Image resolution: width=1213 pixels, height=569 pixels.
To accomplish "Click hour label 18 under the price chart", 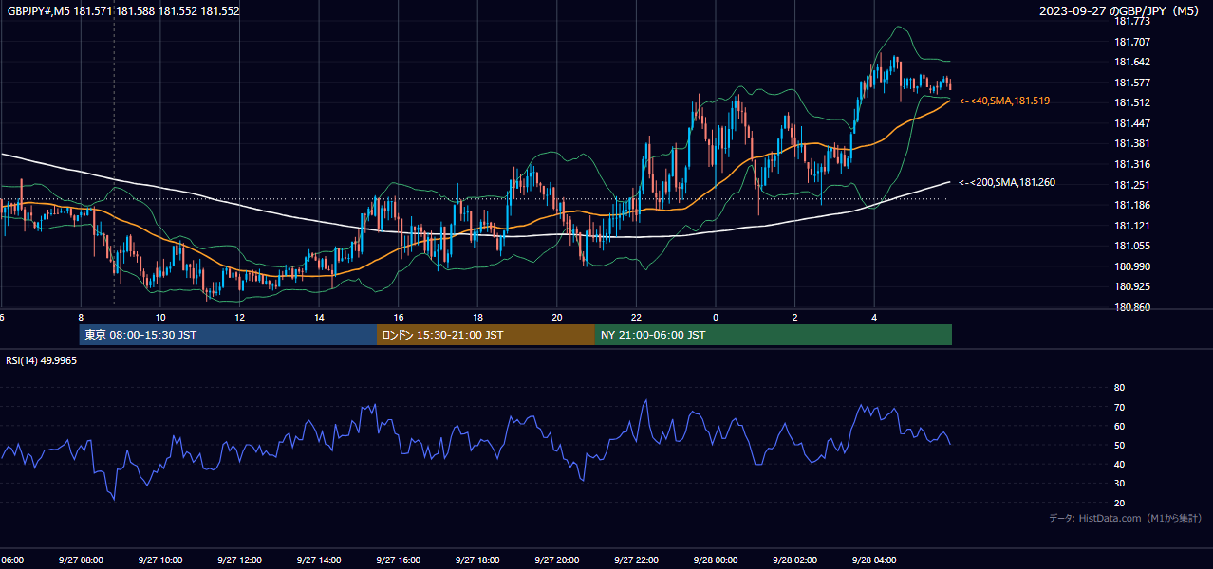I will (477, 318).
